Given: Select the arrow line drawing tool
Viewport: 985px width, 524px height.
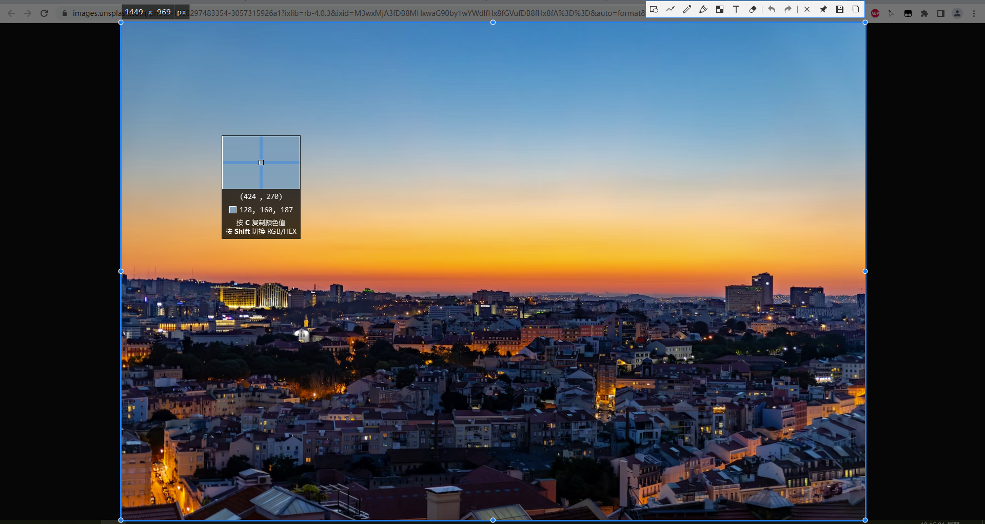Looking at the screenshot, I should [x=671, y=9].
